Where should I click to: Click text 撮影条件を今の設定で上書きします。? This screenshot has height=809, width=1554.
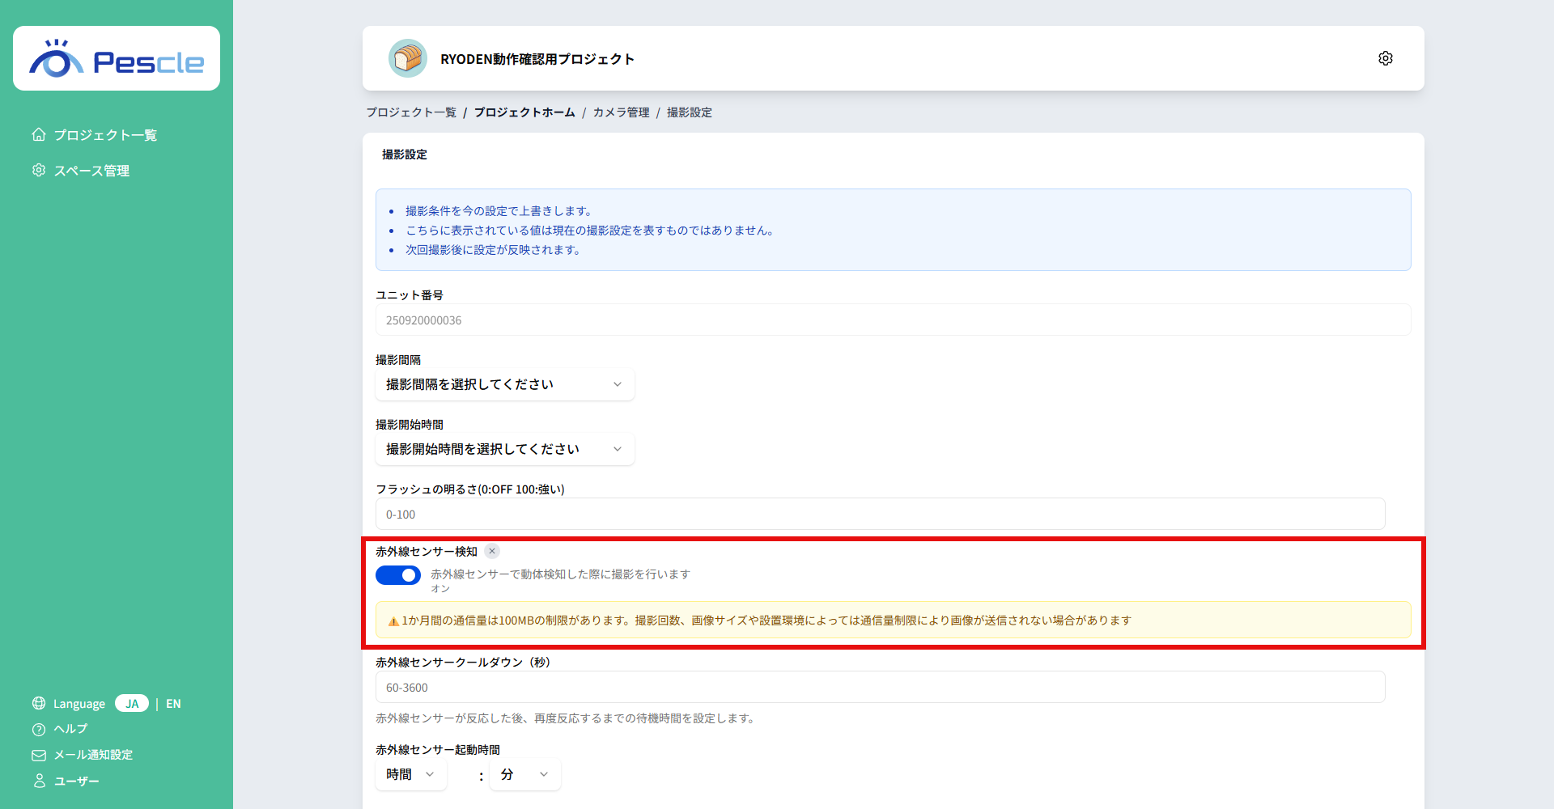pyautogui.click(x=499, y=211)
